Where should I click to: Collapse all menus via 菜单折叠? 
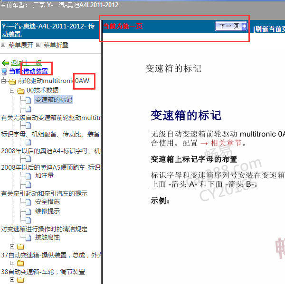coord(56,45)
